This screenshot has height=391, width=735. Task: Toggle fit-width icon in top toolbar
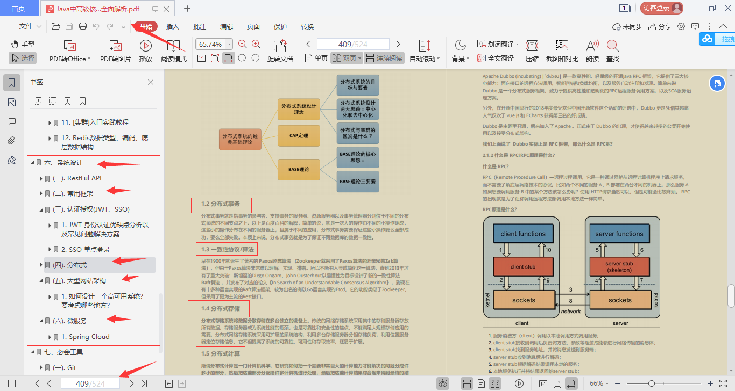pyautogui.click(x=229, y=58)
